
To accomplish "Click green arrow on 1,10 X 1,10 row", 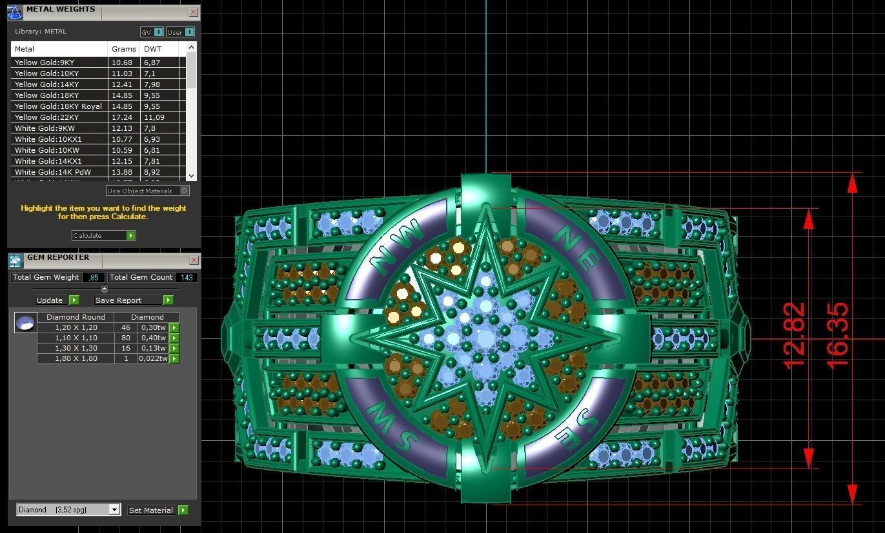I will [174, 338].
